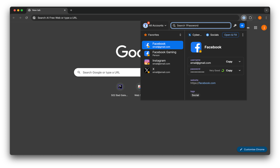Image resolution: width=280 pixels, height=168 pixels.
Task: Click the Cyber... vault icon
Action: click(x=190, y=35)
